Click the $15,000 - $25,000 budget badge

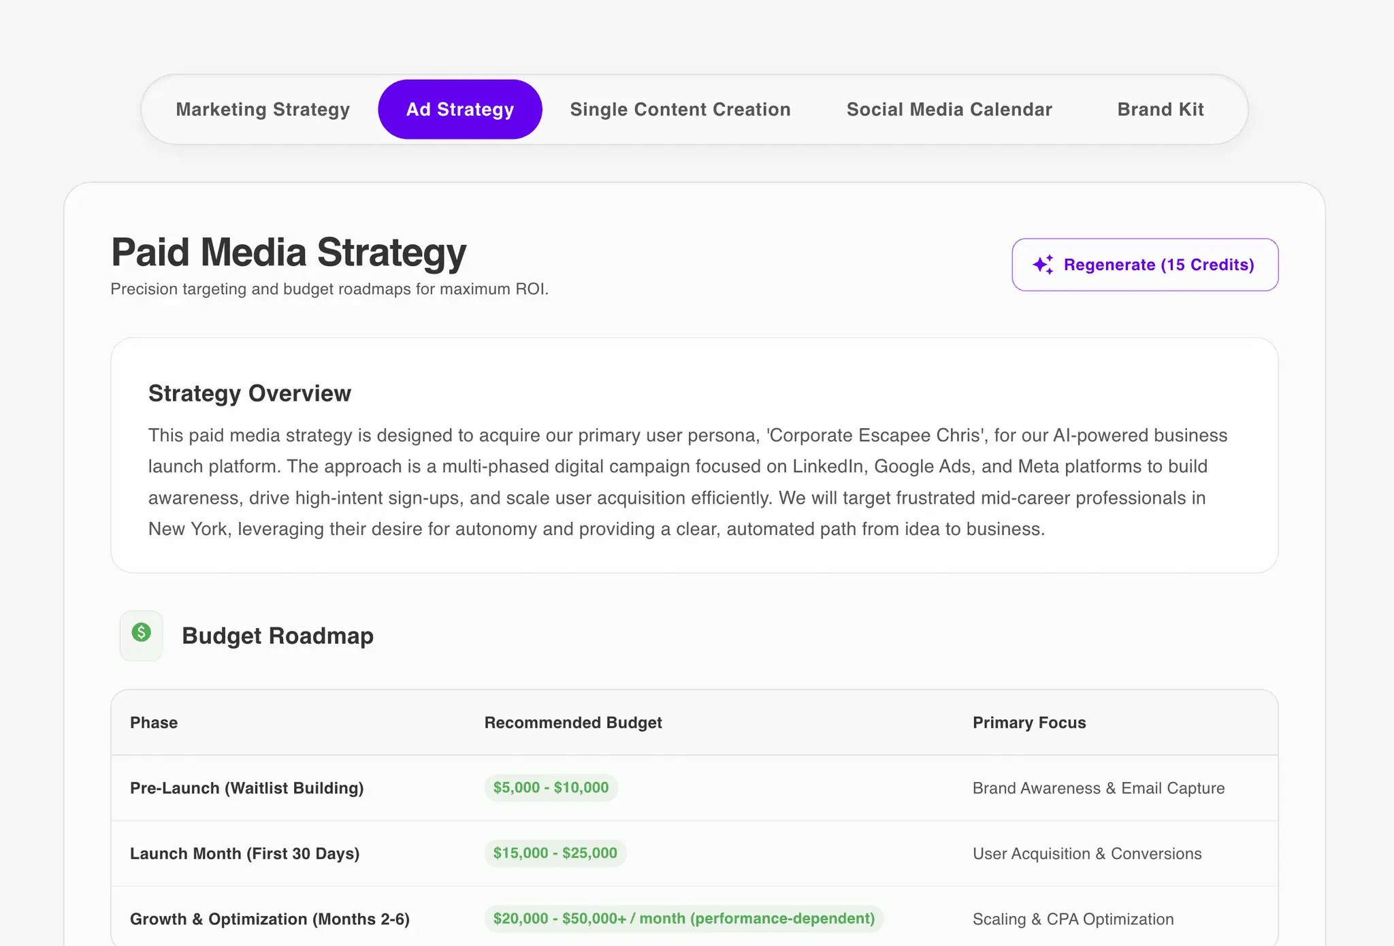click(555, 853)
